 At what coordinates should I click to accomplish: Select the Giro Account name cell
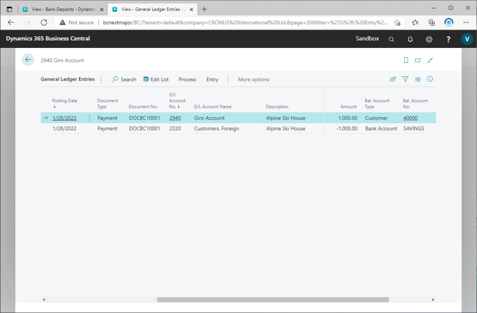(x=209, y=118)
